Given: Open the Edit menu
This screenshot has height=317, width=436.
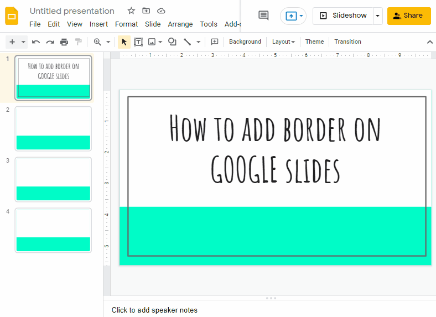Looking at the screenshot, I should [54, 24].
